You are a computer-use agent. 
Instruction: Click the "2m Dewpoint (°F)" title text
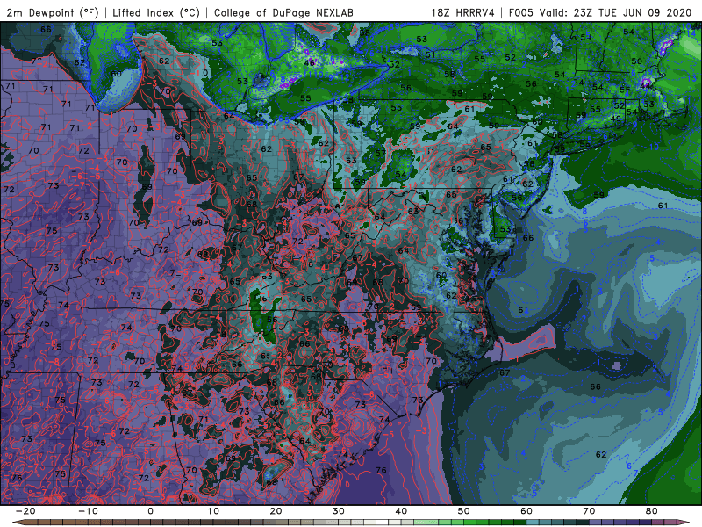(x=53, y=12)
